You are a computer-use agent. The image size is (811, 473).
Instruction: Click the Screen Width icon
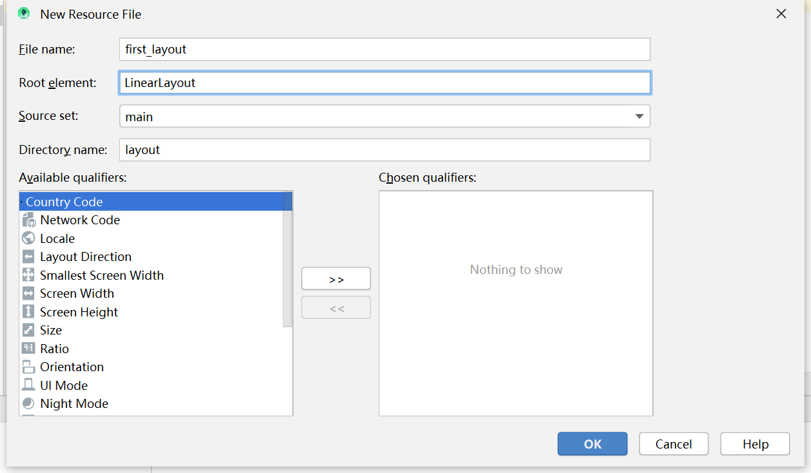(28, 293)
